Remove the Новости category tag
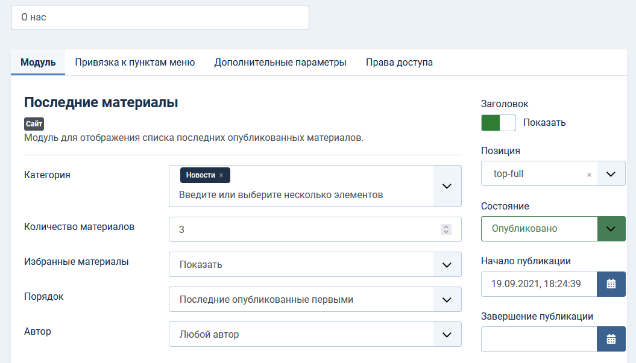 pyautogui.click(x=221, y=175)
